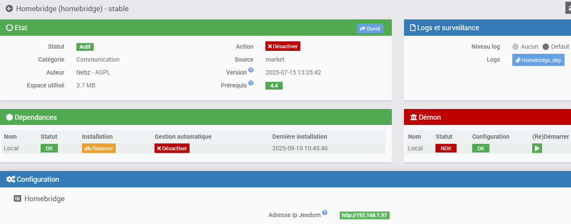Click the red Désactiver button beside Action
Viewport: 571px width, 224px height.
tap(283, 46)
